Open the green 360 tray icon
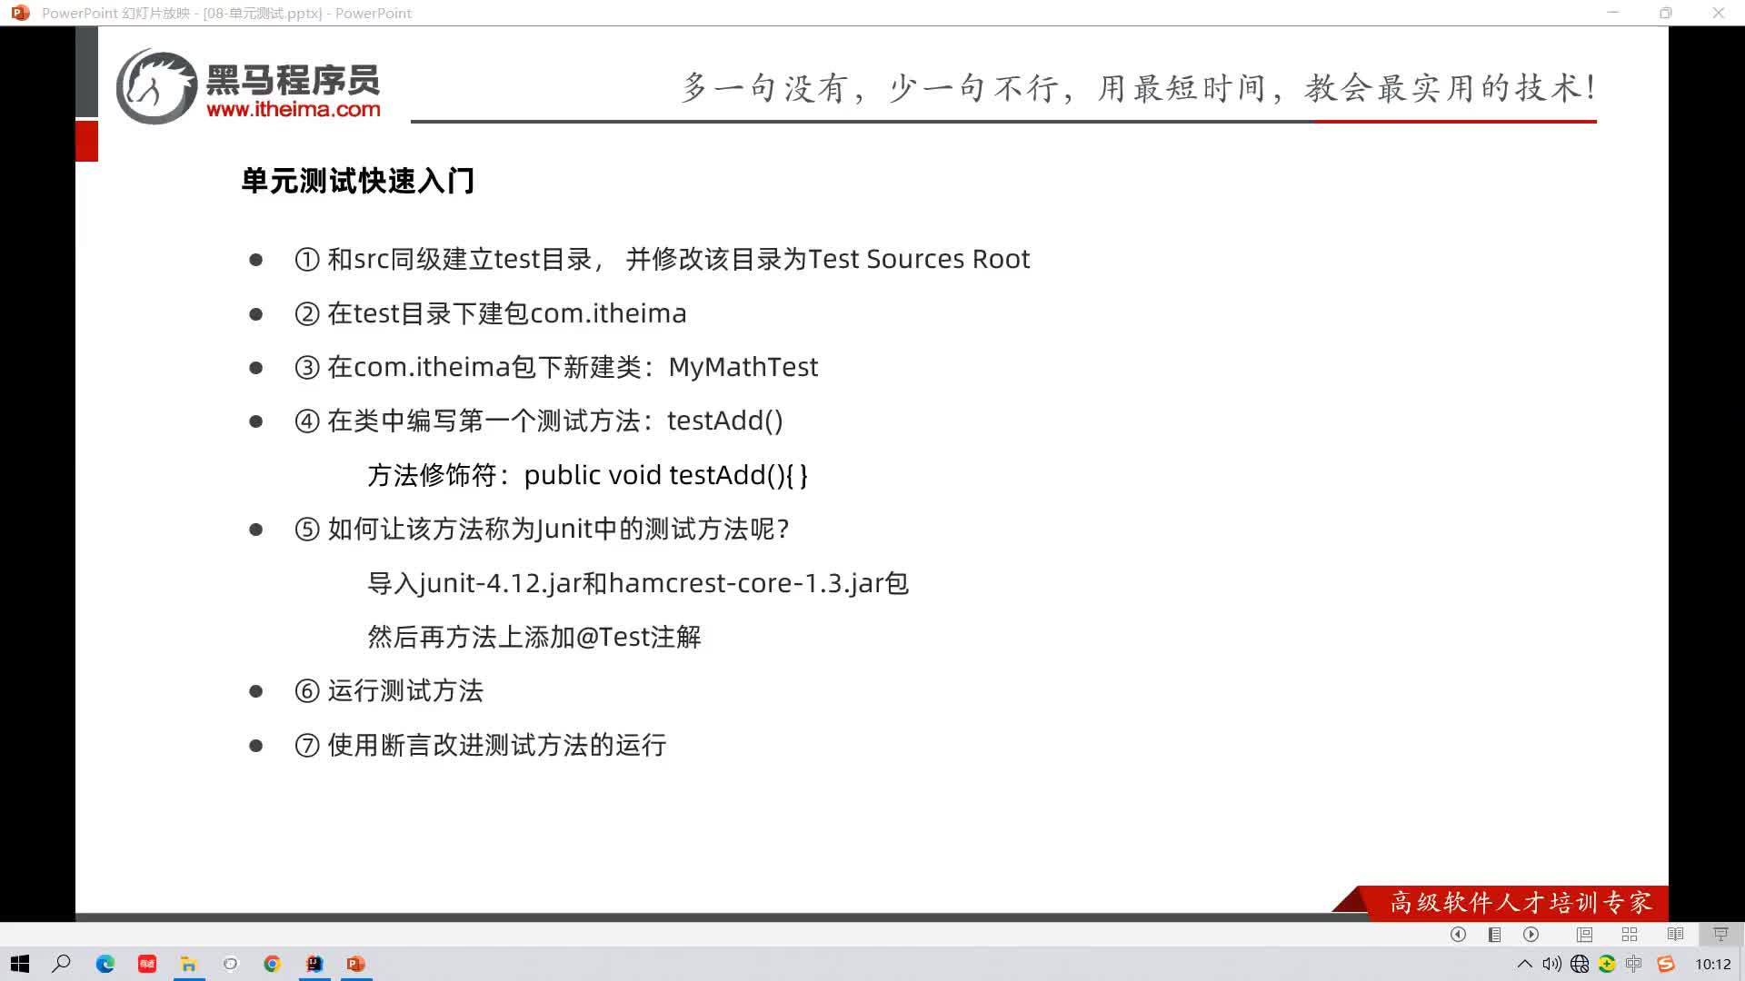This screenshot has height=981, width=1745. pos(1607,964)
